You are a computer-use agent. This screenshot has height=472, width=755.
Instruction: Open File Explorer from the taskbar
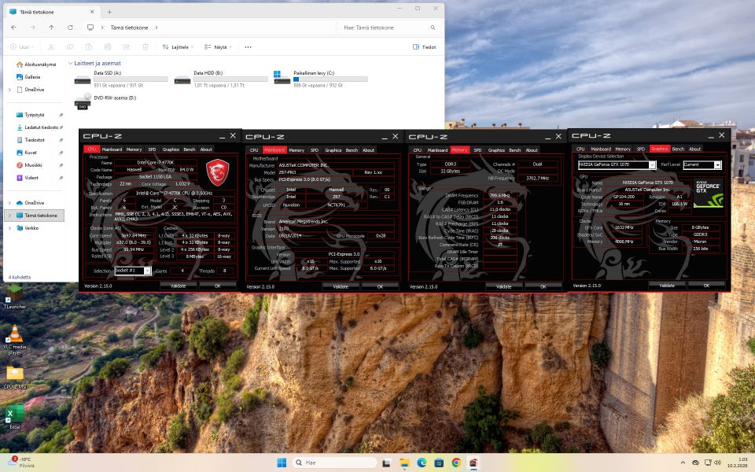404,463
